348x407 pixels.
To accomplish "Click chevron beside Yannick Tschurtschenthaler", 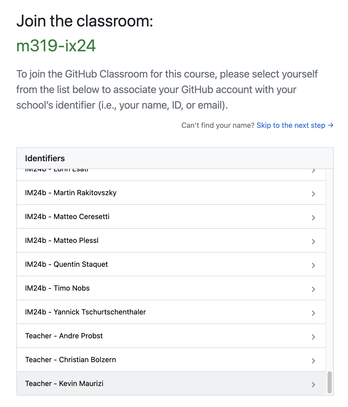I will click(313, 313).
